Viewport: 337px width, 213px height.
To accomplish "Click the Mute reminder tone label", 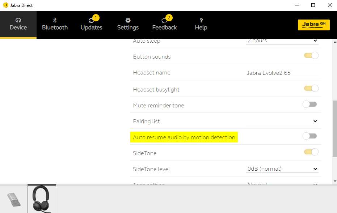I will 159,106.
